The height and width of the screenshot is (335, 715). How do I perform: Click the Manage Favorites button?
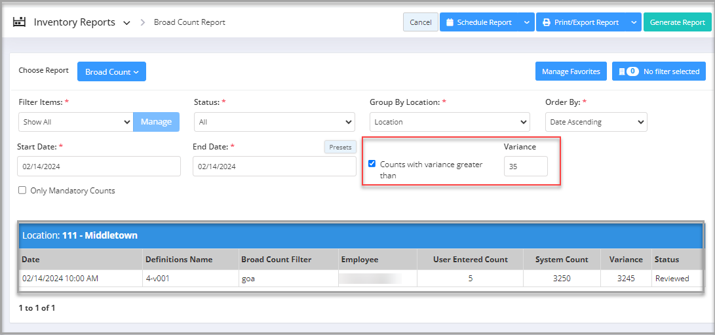570,71
